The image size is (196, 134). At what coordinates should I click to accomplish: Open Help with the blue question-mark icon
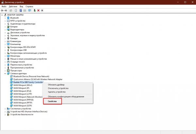[21, 10]
